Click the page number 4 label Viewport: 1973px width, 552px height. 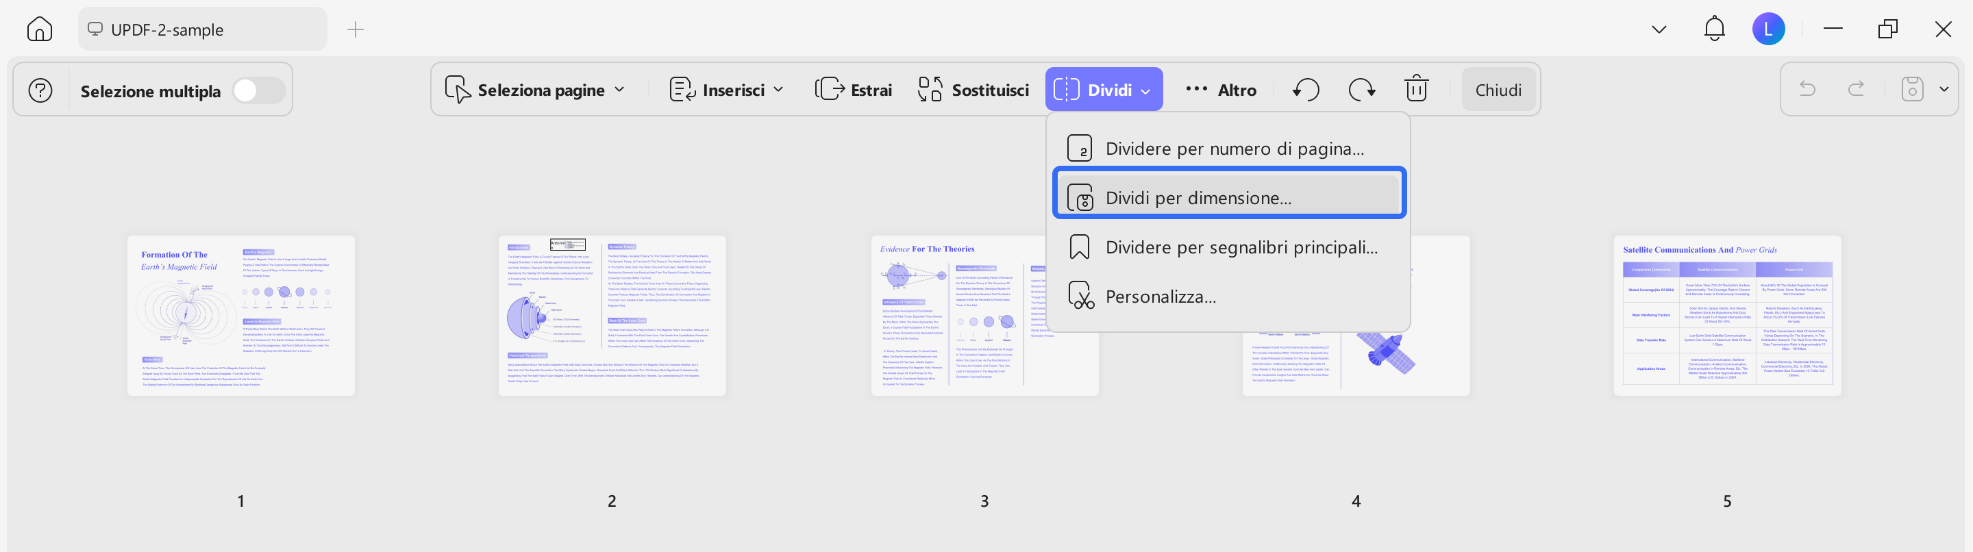[1356, 501]
